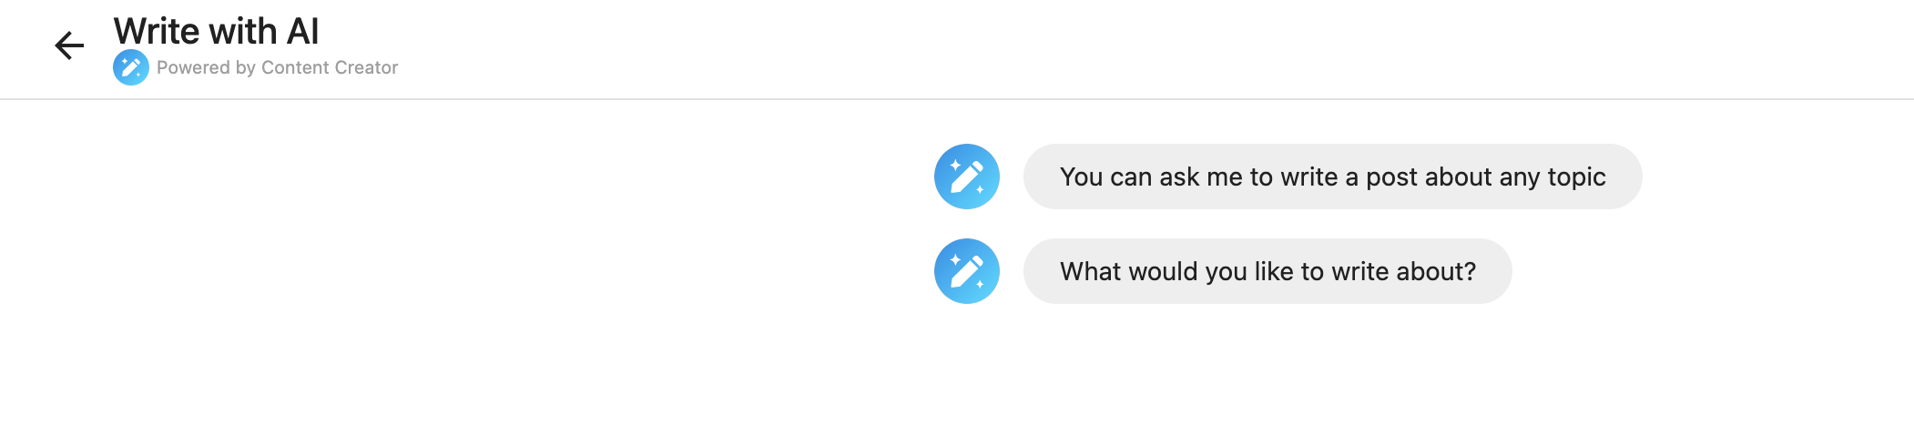Click the Content Creator pencil icon in header

131,67
